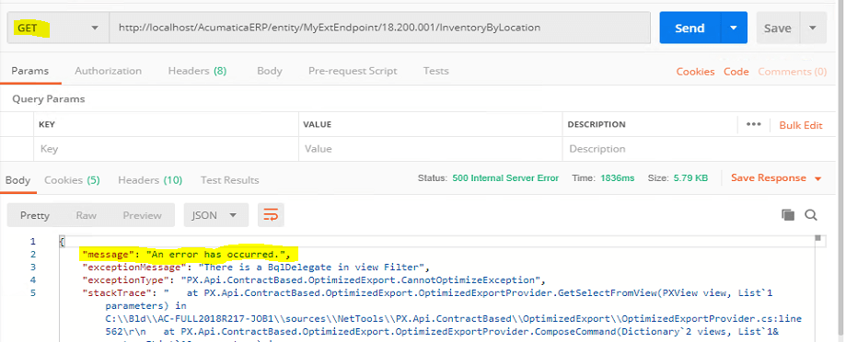Click the response scrollbar thumb
This screenshot has width=846, height=342.
(818, 237)
